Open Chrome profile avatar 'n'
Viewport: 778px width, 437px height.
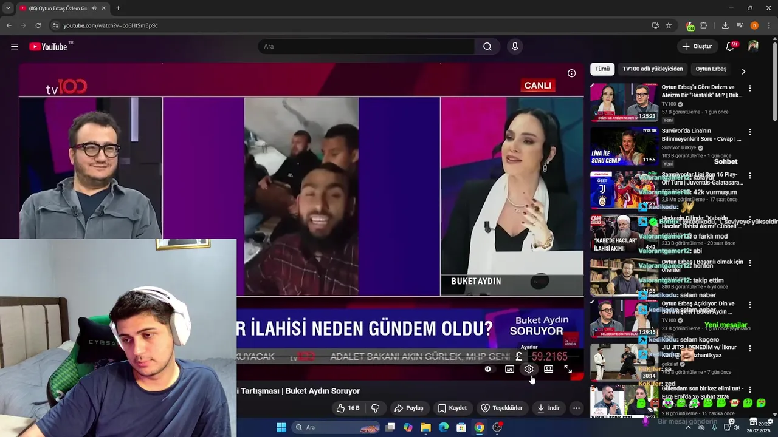(754, 25)
